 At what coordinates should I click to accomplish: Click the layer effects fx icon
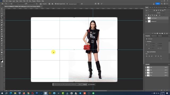click(x=155, y=34)
